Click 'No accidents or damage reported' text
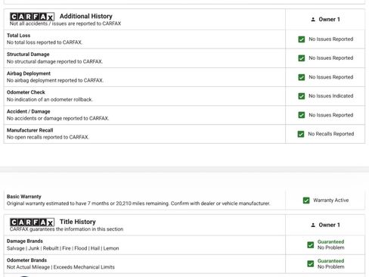 57,118
